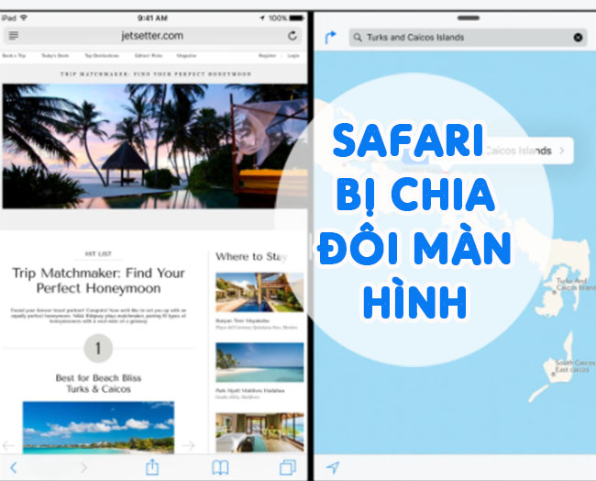Viewport: 596px width, 481px height.
Task: Open first Where to Stay resort pool thumbnail
Action: (x=259, y=292)
